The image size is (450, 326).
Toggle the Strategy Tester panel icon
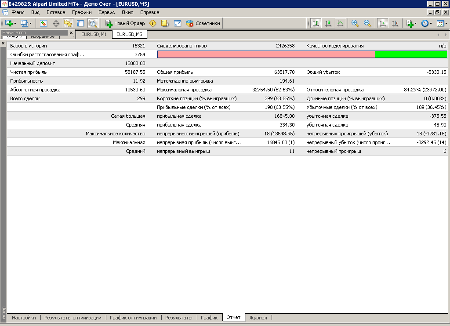click(93, 23)
